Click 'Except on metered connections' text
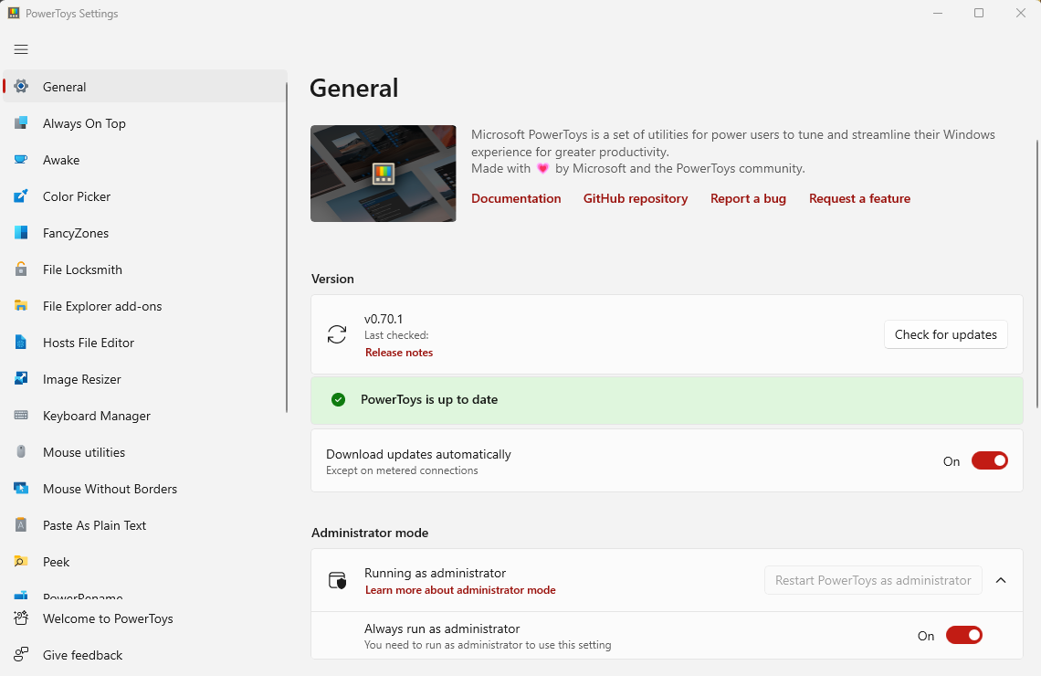 point(402,470)
